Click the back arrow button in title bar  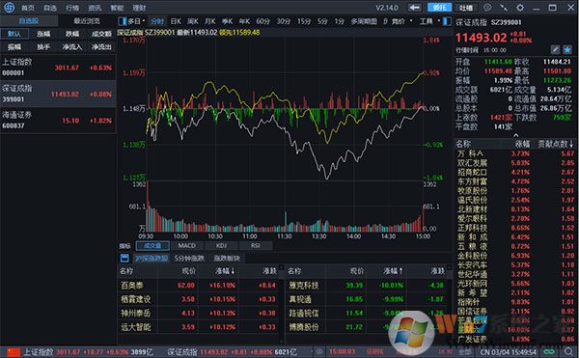click(x=415, y=8)
